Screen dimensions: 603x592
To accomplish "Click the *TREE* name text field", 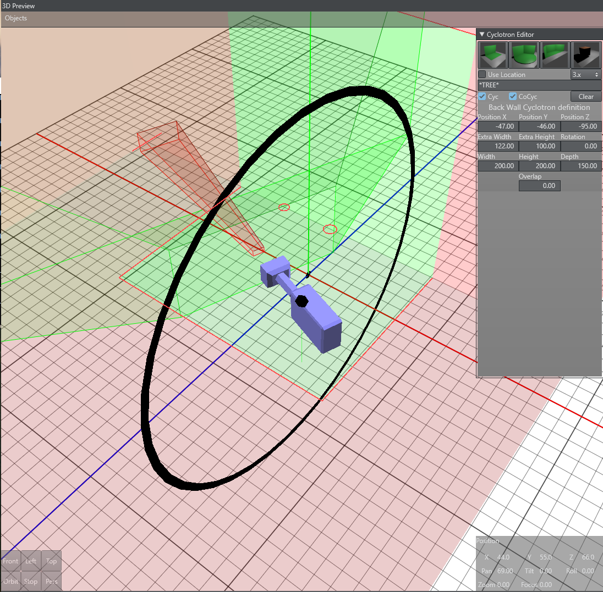I will pos(539,85).
